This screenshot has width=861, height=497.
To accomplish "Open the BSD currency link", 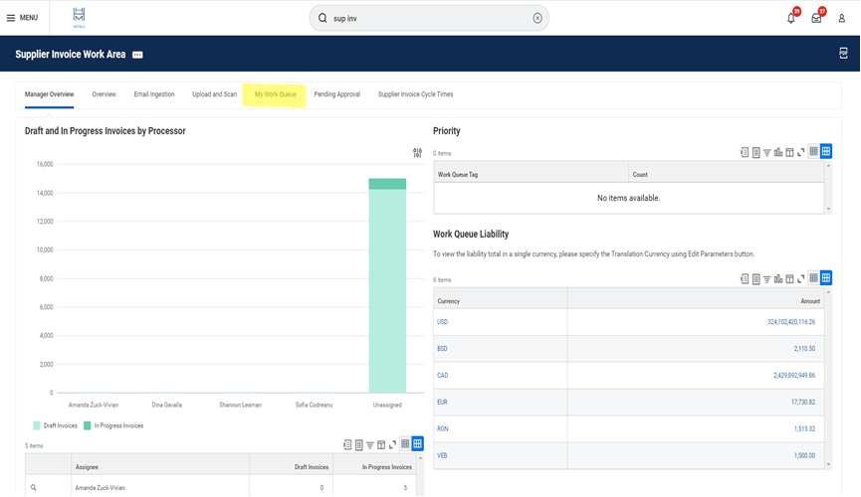I will tap(442, 349).
